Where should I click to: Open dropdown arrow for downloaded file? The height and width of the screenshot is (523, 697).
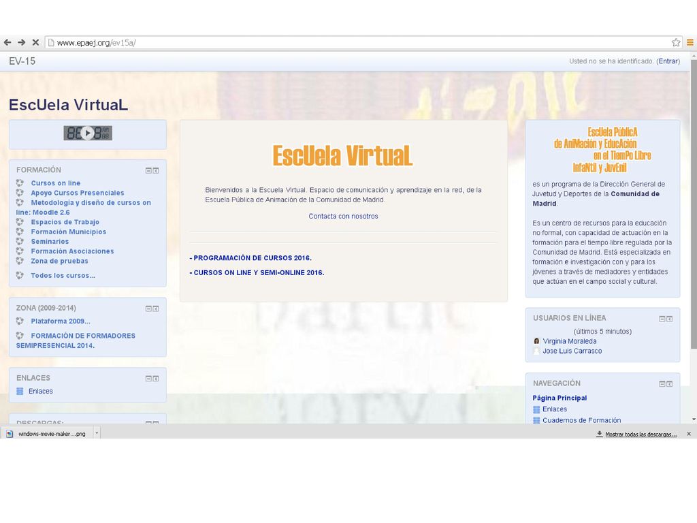click(x=97, y=434)
